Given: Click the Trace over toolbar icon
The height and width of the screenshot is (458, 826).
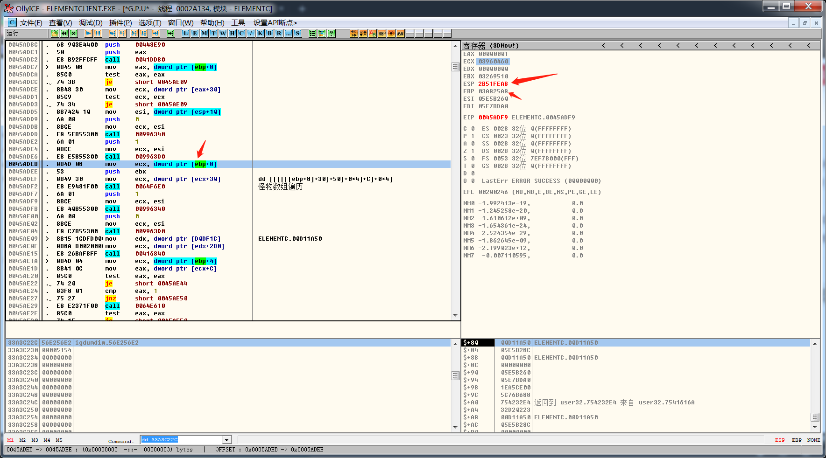Looking at the screenshot, I should pos(144,33).
